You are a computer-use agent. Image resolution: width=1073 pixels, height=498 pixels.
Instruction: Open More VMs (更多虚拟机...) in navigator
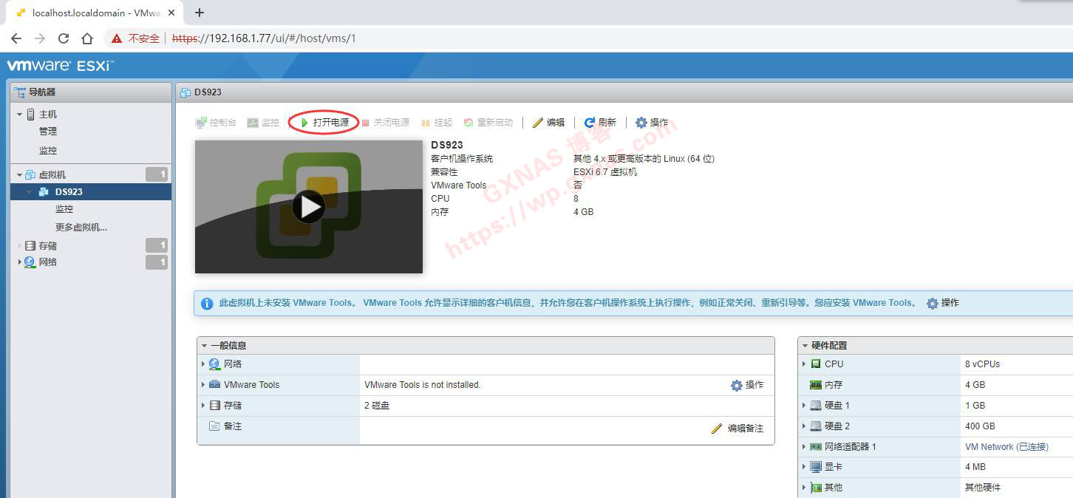81,228
